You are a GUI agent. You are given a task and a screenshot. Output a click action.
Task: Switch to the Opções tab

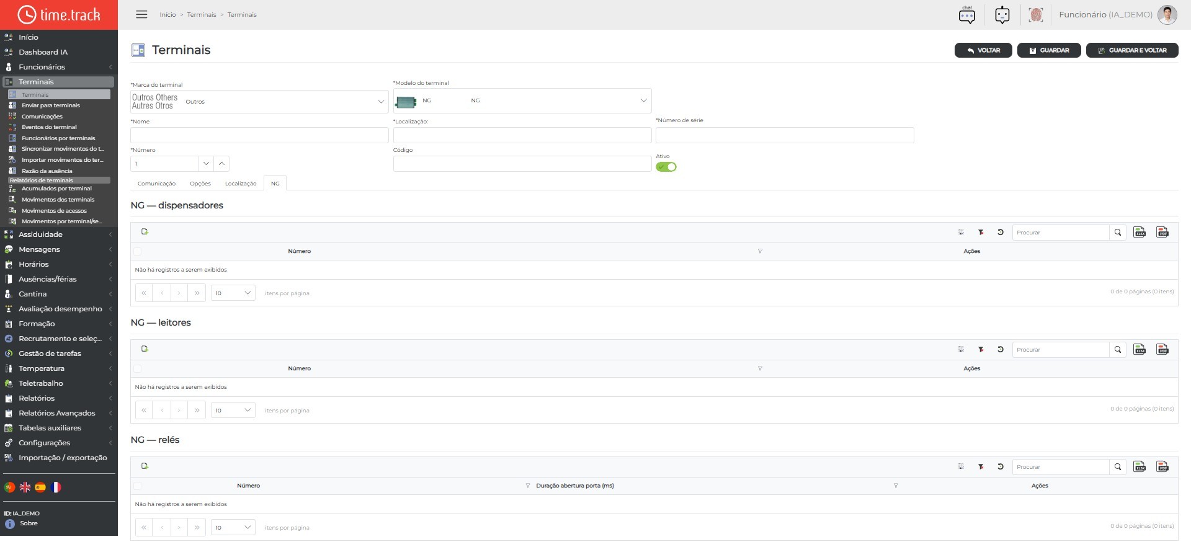coord(200,184)
